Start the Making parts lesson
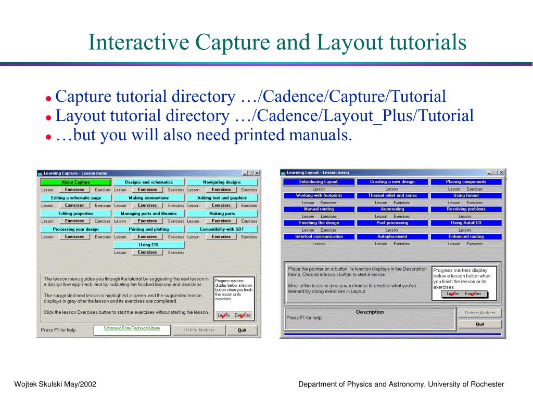The image size is (533, 399). (222, 214)
